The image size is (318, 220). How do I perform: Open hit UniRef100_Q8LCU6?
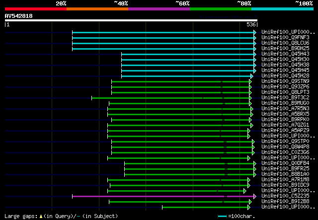pos(285,43)
